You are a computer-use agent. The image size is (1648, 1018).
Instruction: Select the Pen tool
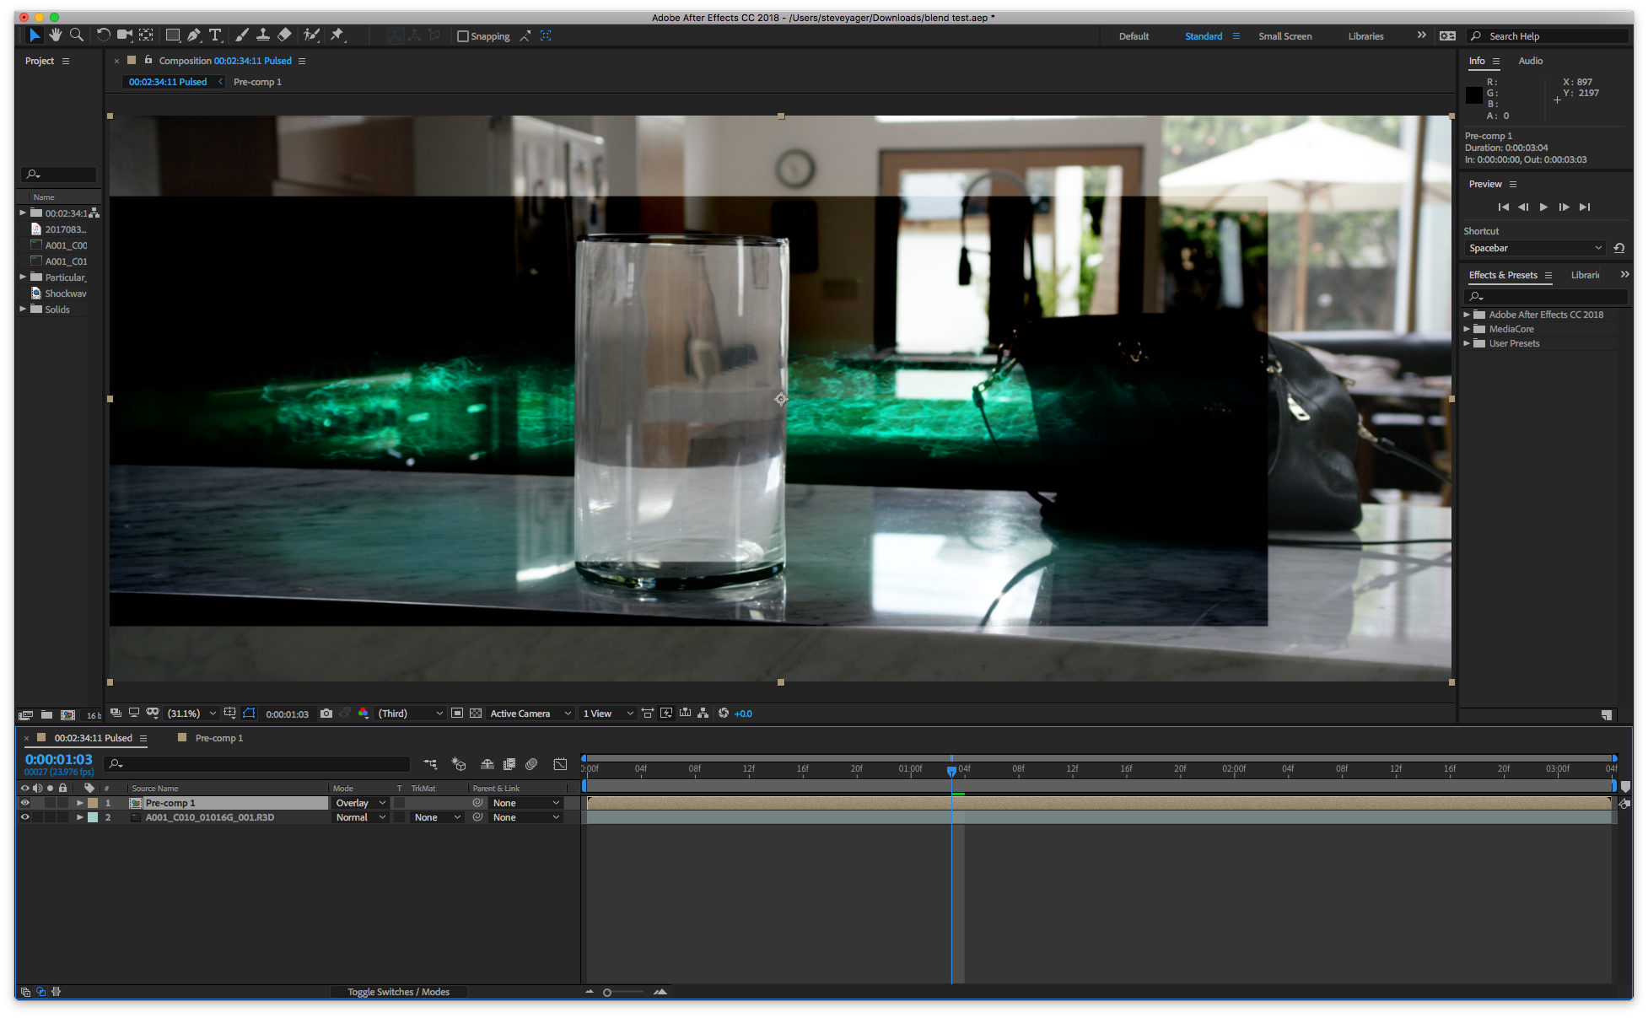click(194, 35)
